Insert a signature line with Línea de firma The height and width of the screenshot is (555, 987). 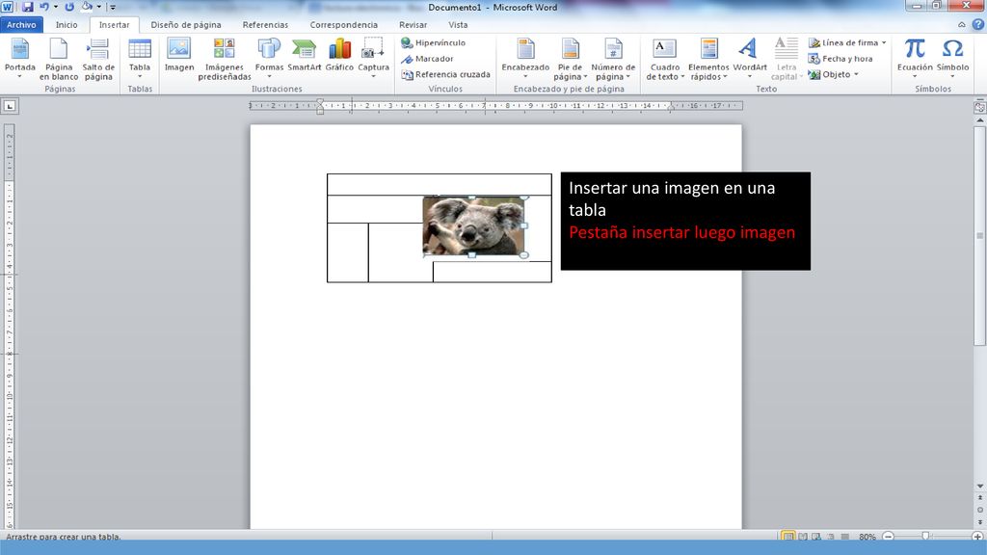[x=843, y=42]
